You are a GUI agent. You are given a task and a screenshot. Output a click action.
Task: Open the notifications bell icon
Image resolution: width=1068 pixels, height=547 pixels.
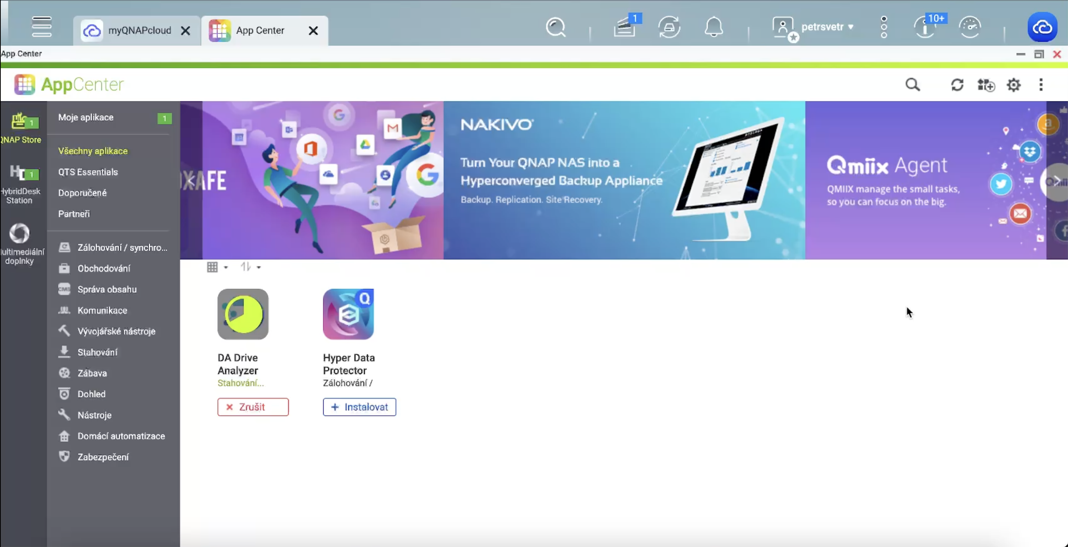[713, 27]
